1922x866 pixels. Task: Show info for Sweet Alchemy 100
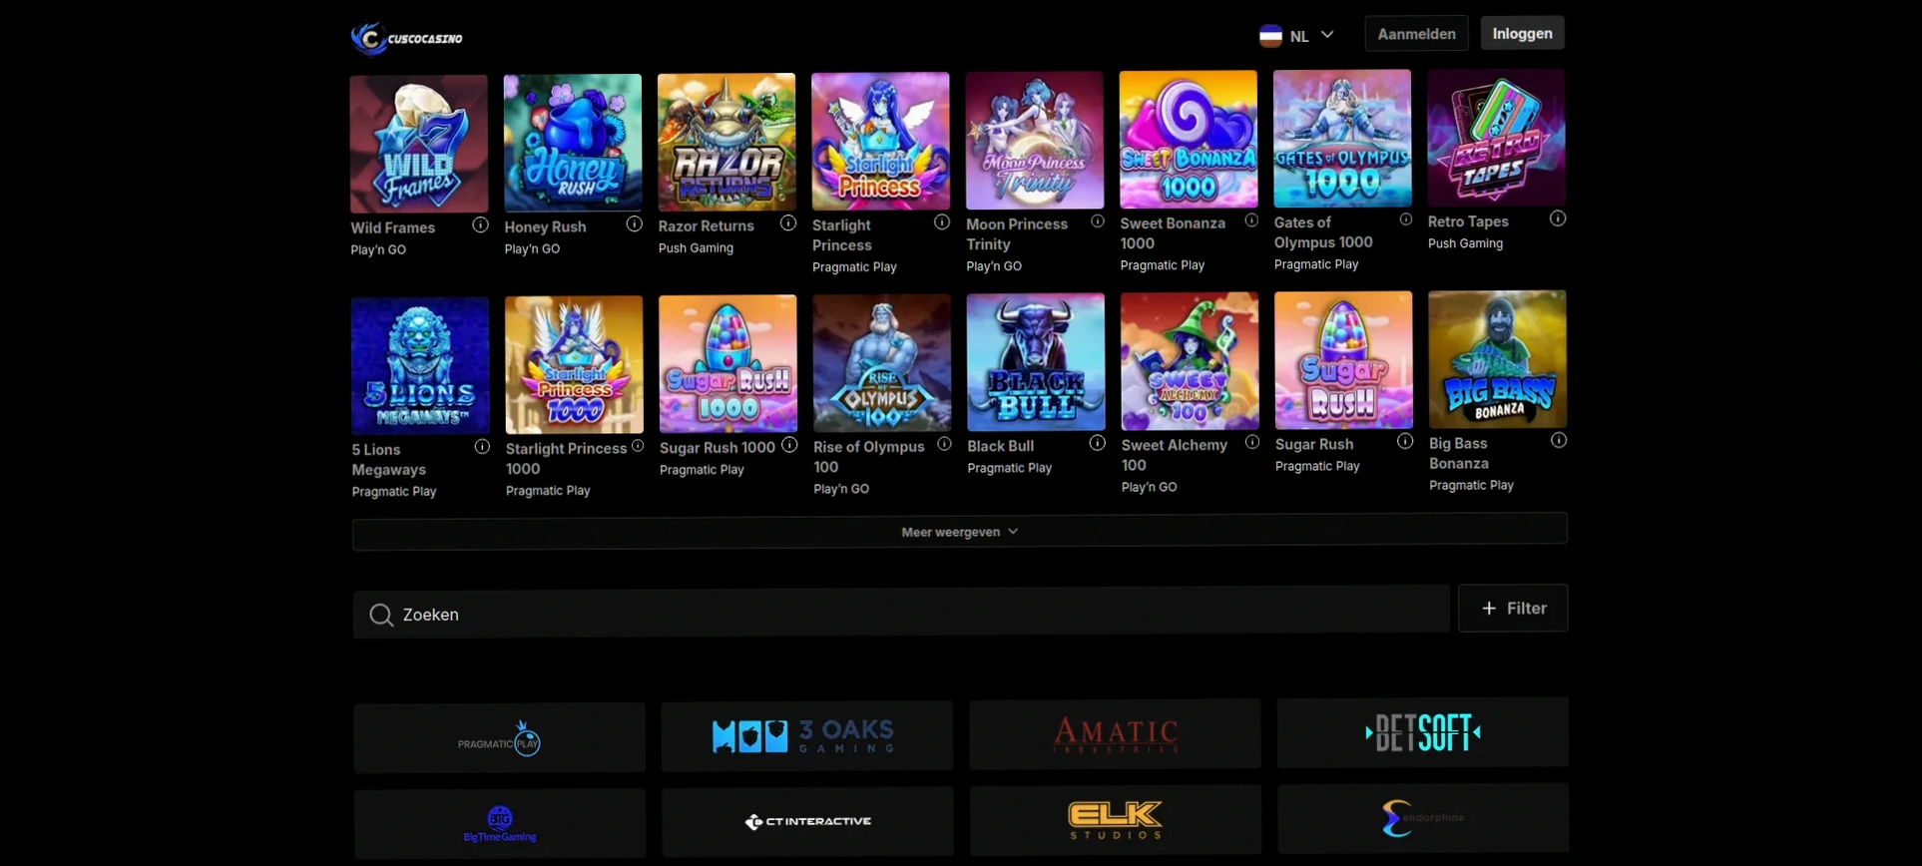pos(1252,442)
